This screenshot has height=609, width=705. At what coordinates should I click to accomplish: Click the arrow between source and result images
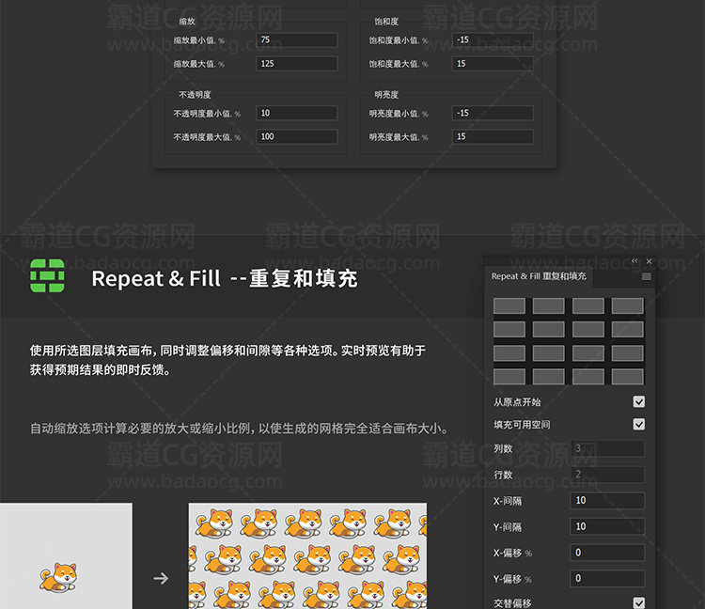pos(161,578)
